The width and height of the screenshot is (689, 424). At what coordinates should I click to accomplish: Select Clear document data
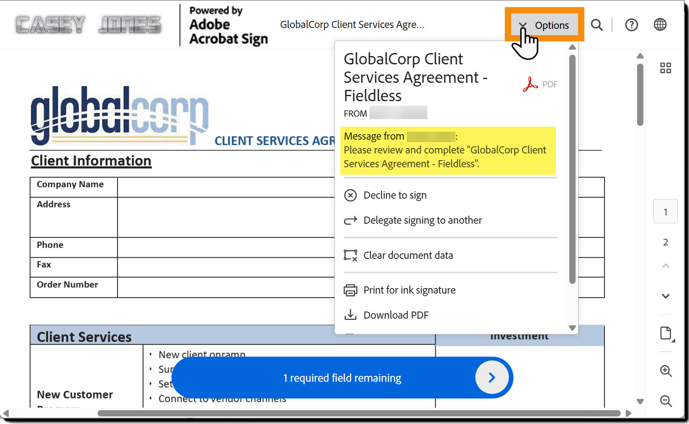click(x=398, y=255)
